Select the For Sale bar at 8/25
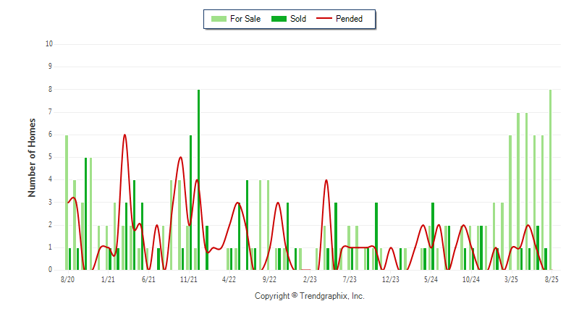 pos(551,179)
